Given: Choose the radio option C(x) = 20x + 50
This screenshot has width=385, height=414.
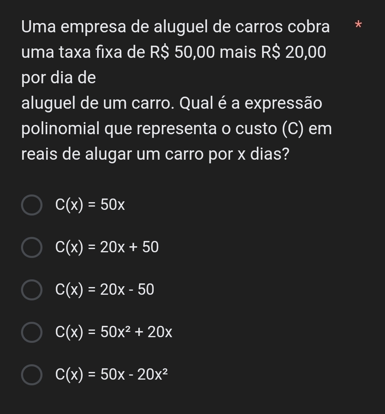Looking at the screenshot, I should tap(32, 247).
